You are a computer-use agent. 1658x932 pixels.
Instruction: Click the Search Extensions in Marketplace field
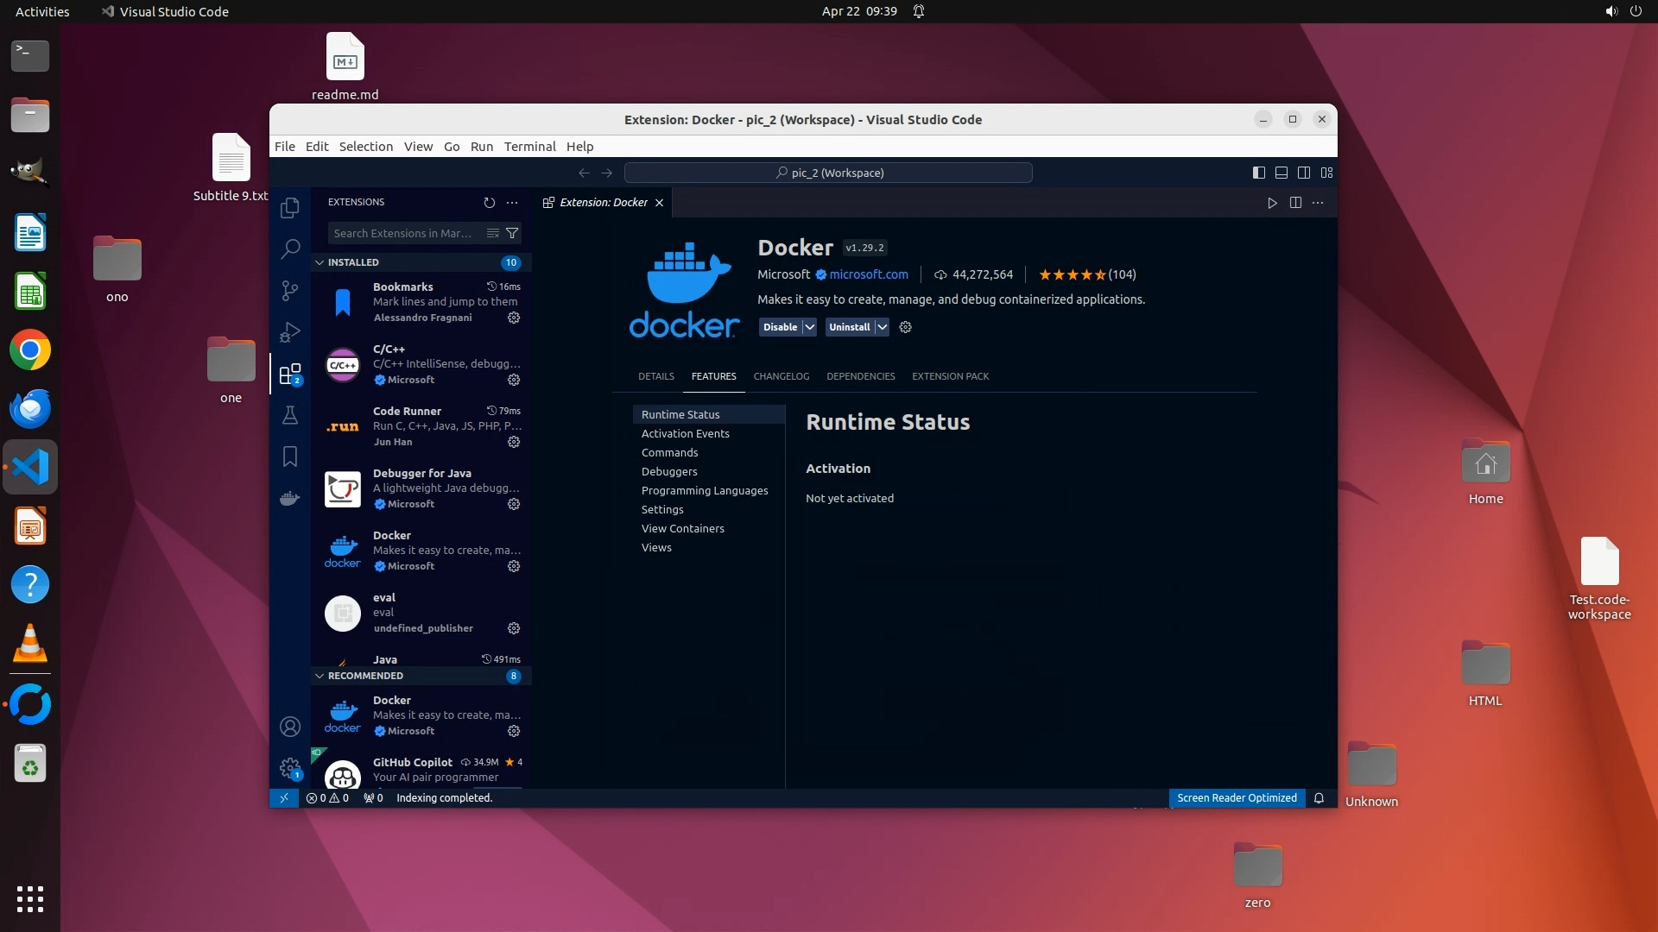pos(404,233)
